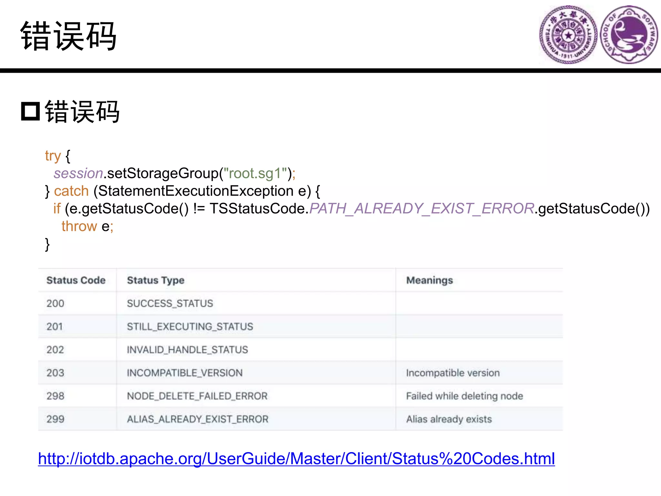
Task: Click the 'throw e;' code line
Action: click(87, 226)
